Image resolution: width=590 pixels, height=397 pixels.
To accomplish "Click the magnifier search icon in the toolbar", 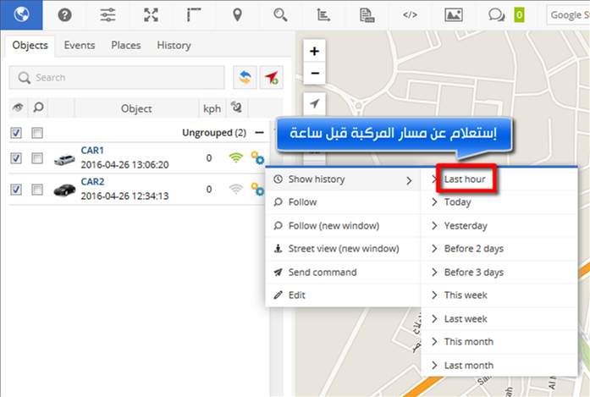I will coord(280,15).
